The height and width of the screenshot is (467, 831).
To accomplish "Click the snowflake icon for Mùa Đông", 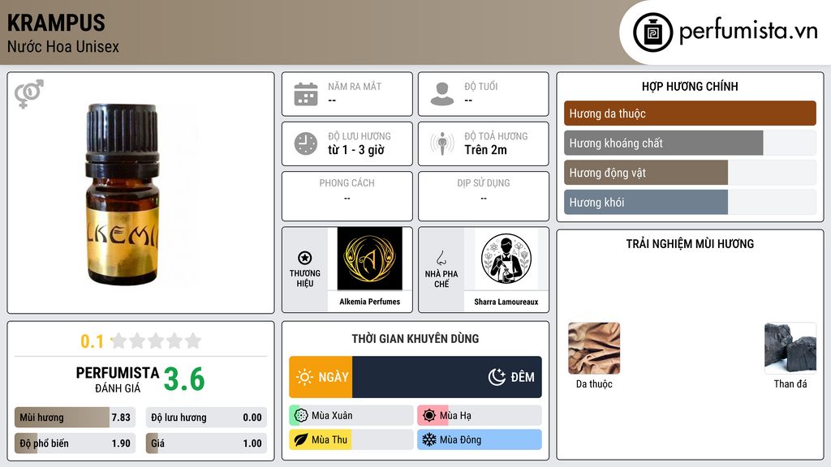I will 429,439.
